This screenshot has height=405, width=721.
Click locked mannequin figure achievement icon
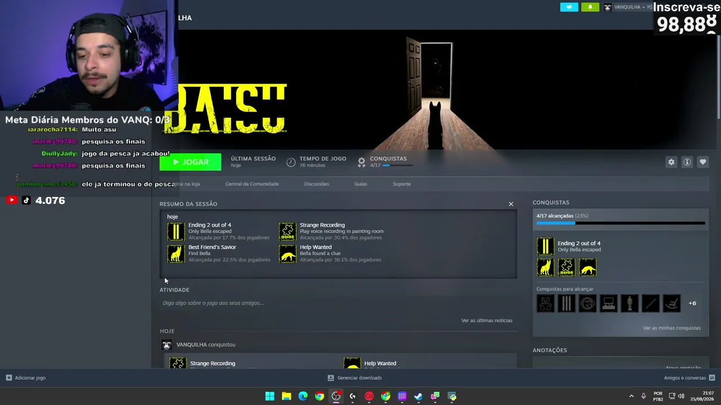tap(630, 303)
